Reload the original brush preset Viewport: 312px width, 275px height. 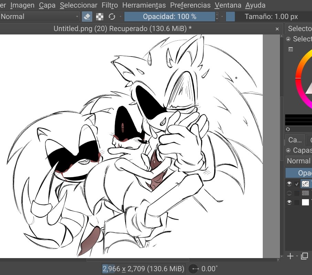coord(112,17)
